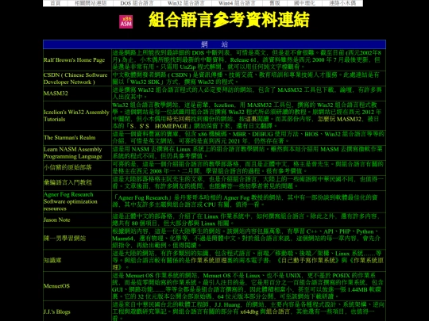The width and height of the screenshot is (429, 321).
Task: Click the 組合語言參考資料連結 page title
Action: (x=229, y=19)
